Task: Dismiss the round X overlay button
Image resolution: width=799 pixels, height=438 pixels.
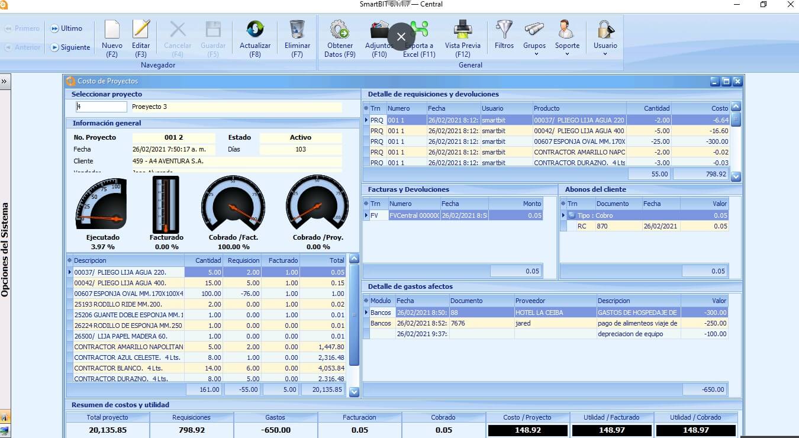Action: 401,37
